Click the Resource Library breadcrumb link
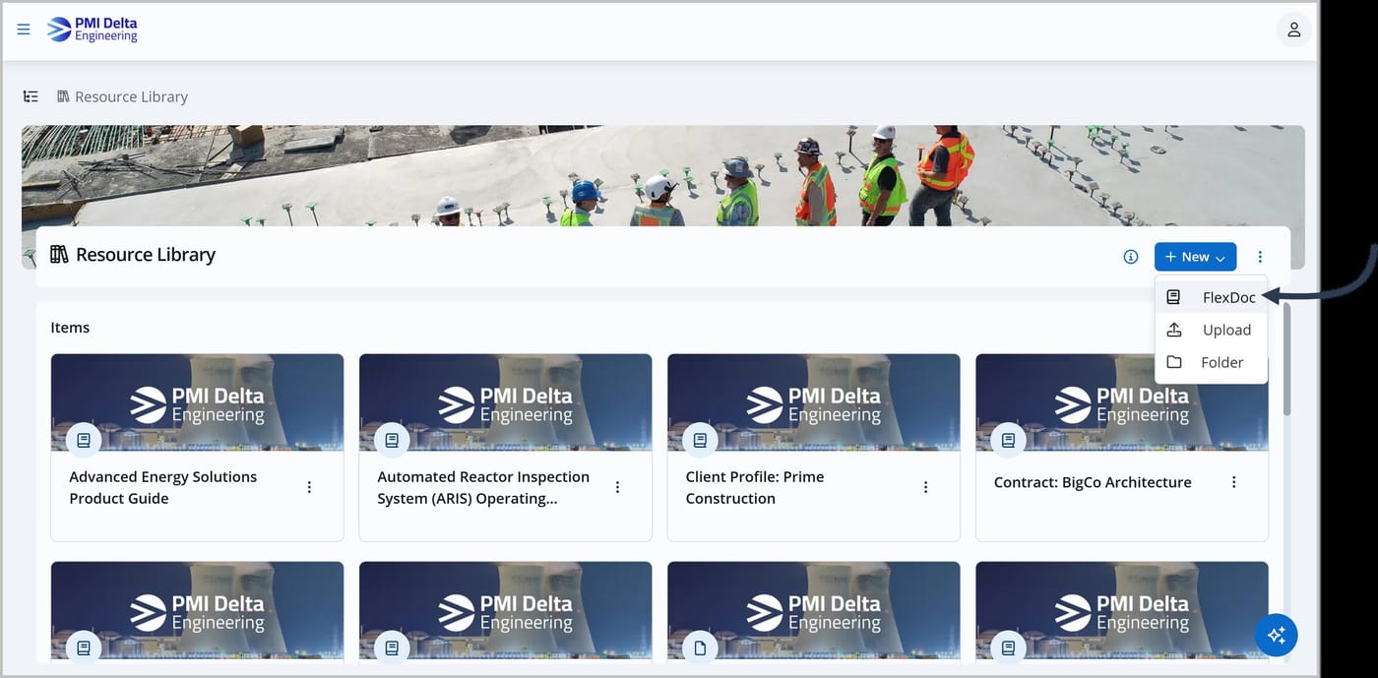Image resolution: width=1378 pixels, height=678 pixels. [x=122, y=96]
